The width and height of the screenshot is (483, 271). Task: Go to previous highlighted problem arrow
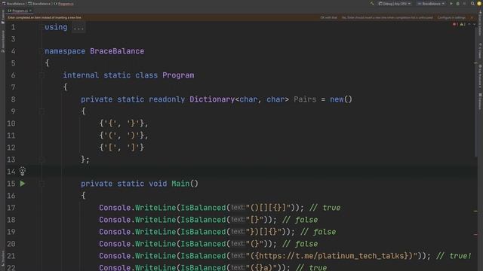pos(469,24)
